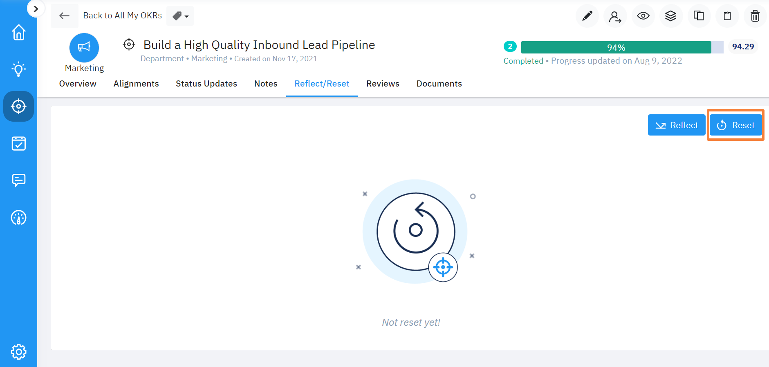Click the pencil edit icon
The image size is (769, 367).
pos(587,16)
